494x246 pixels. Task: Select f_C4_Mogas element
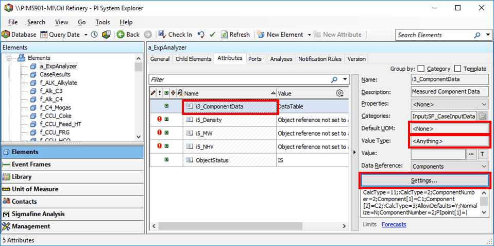[x=56, y=108]
